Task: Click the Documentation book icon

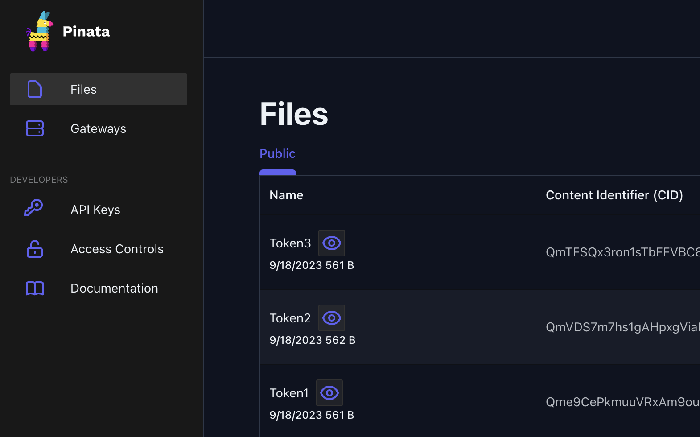Action: click(35, 288)
